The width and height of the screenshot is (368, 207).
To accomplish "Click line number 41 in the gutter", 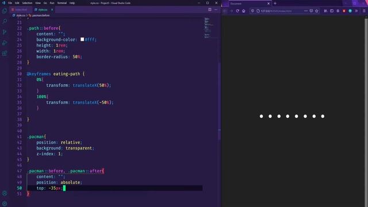I will click(19, 137).
